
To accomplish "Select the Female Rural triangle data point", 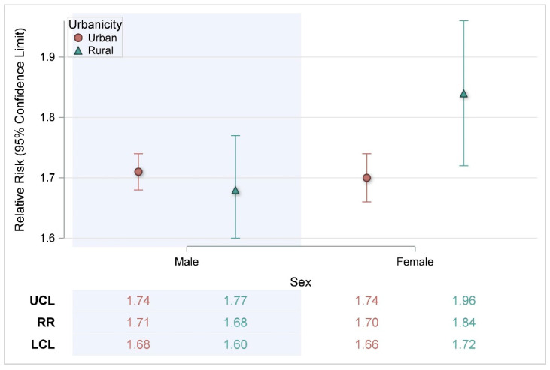I will [463, 94].
